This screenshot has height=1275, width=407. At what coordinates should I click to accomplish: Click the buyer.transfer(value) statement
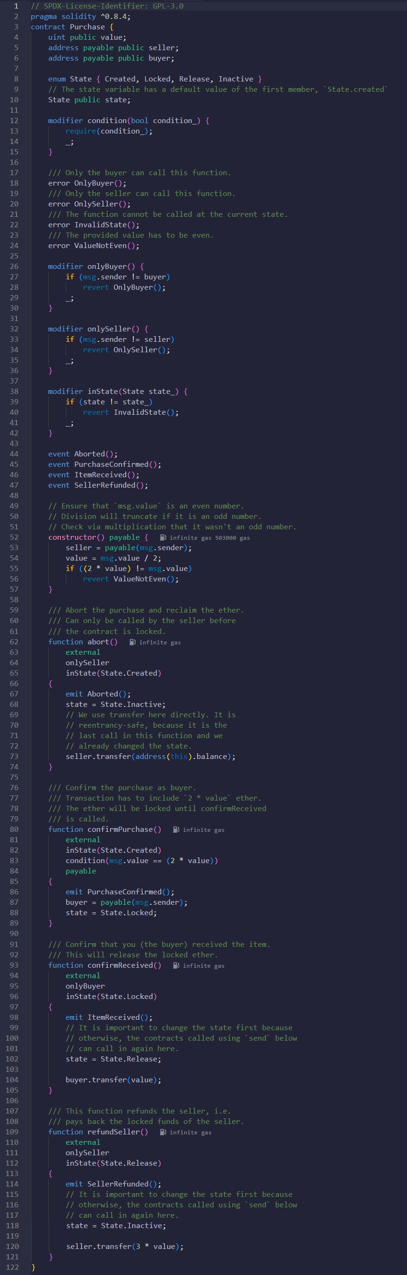coord(113,1079)
